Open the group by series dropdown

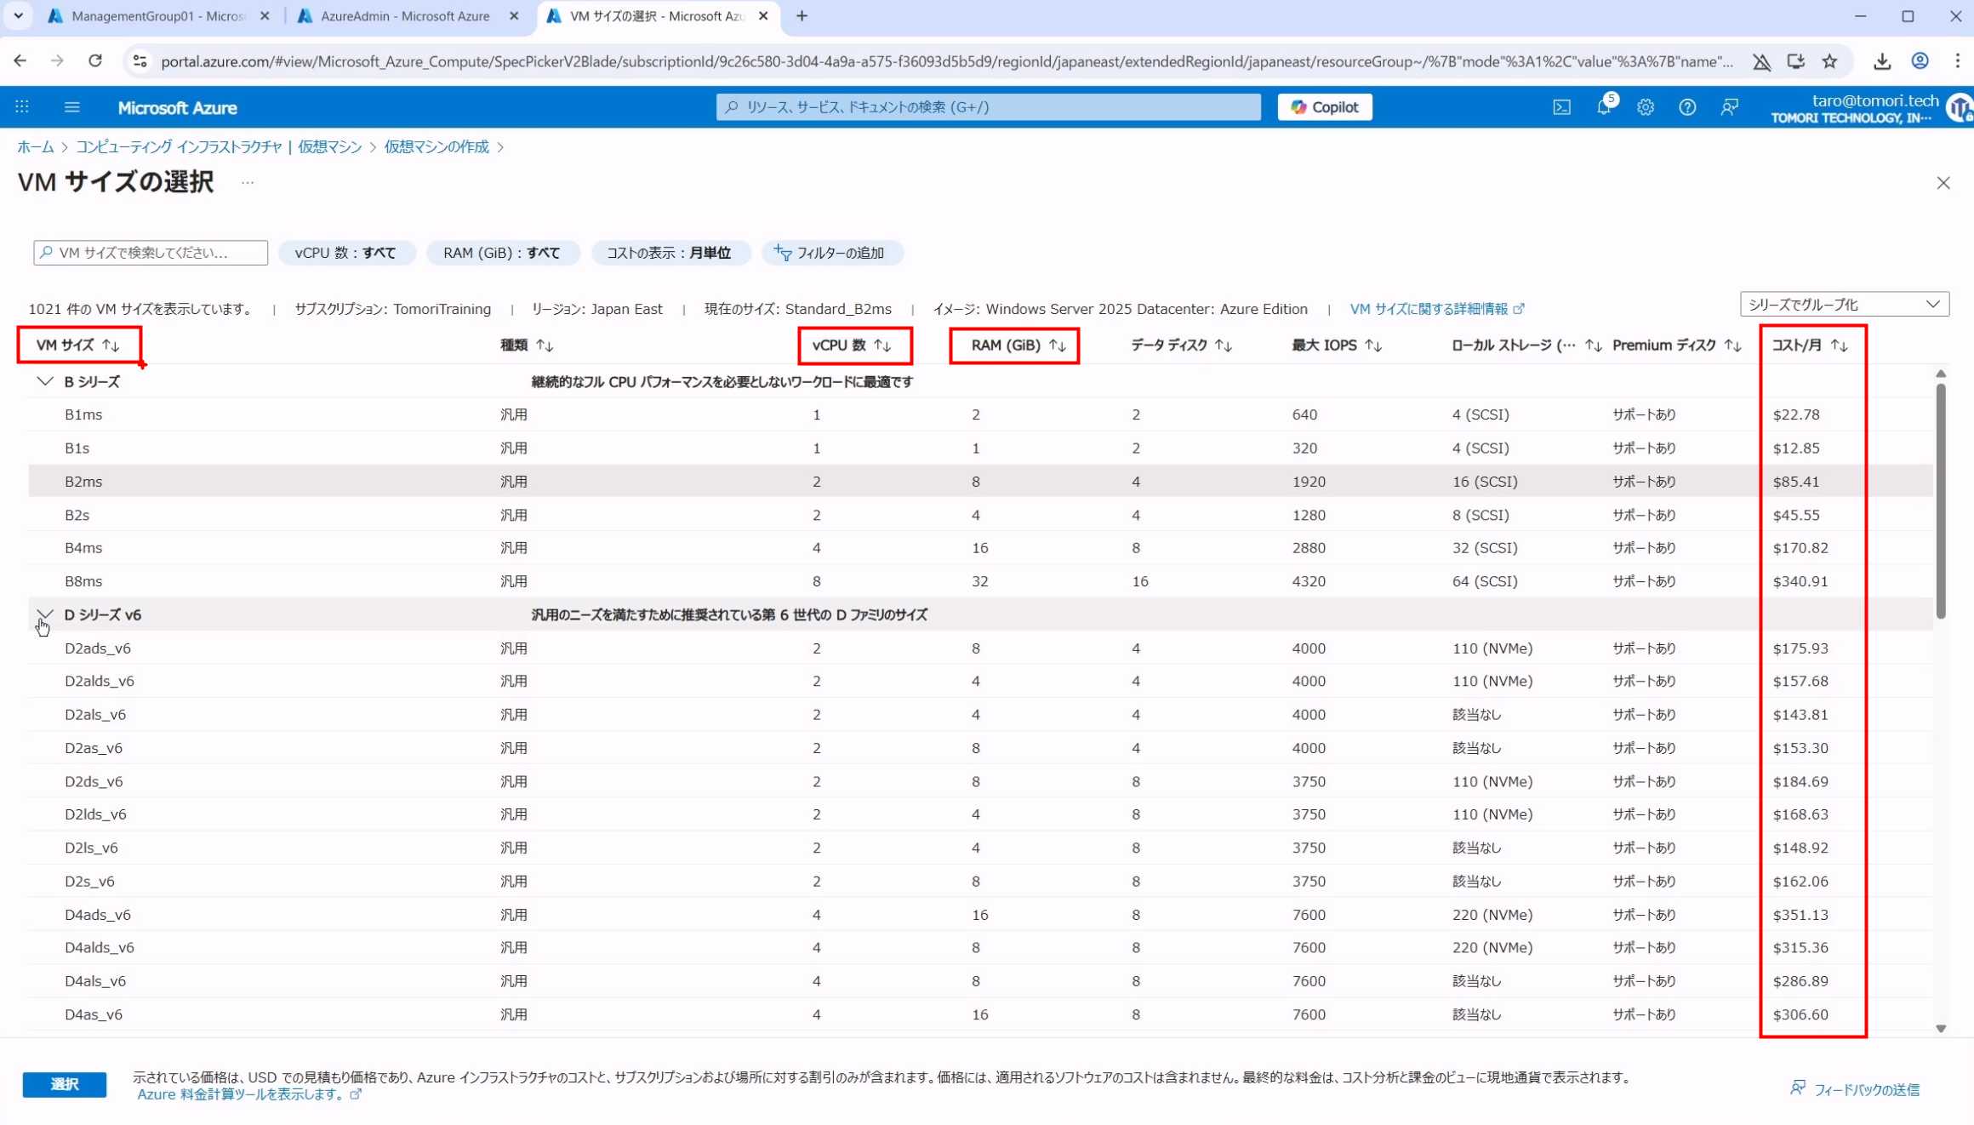(x=1843, y=304)
